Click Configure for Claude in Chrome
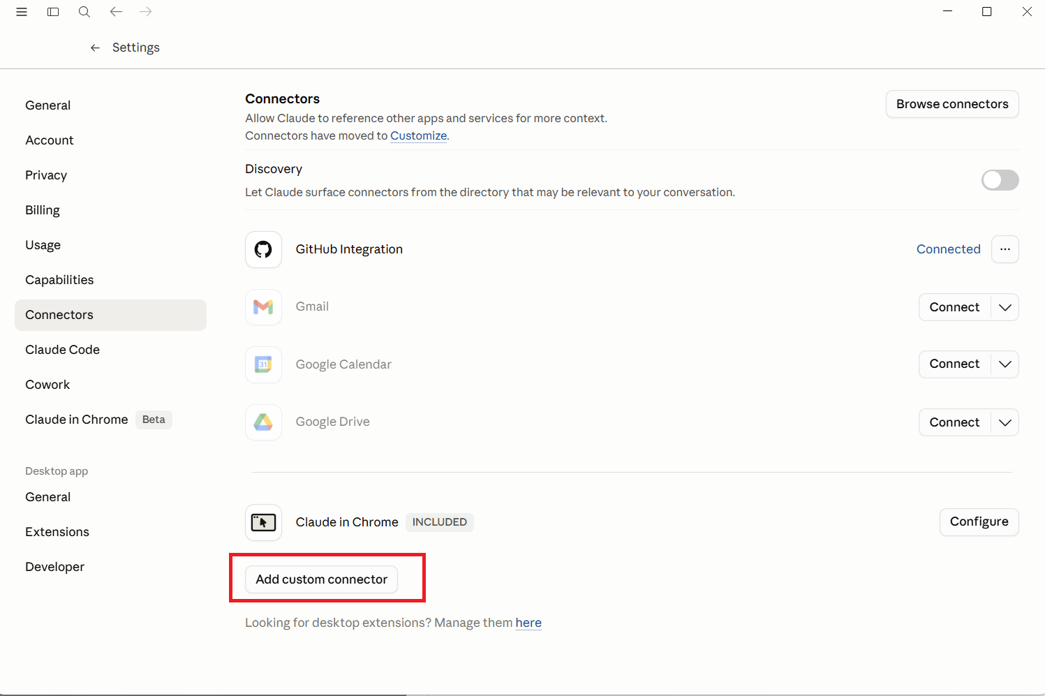1045x696 pixels. pyautogui.click(x=979, y=522)
